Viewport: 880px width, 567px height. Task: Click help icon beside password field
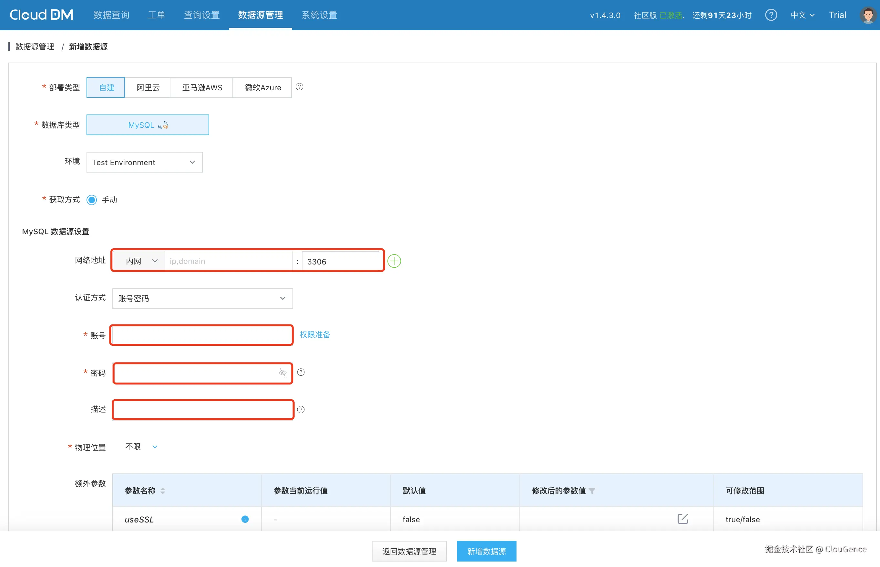301,372
